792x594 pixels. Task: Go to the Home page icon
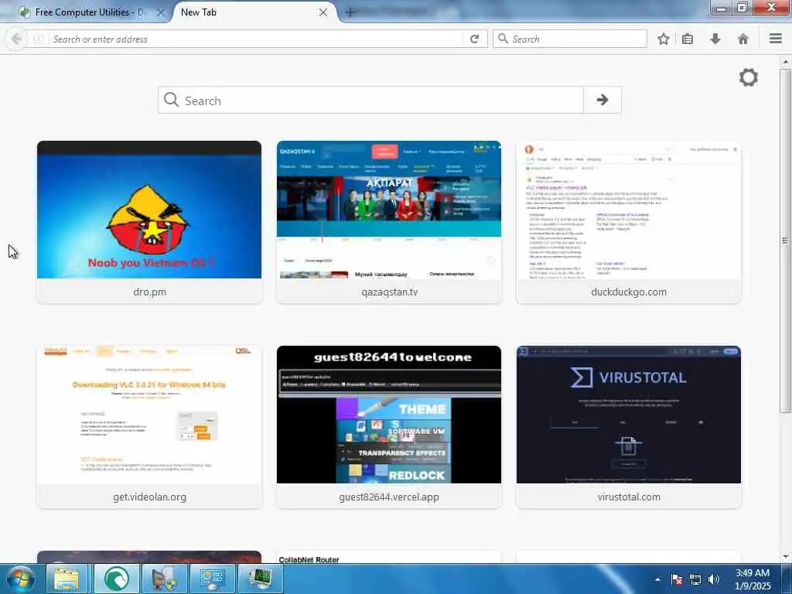[x=743, y=39]
